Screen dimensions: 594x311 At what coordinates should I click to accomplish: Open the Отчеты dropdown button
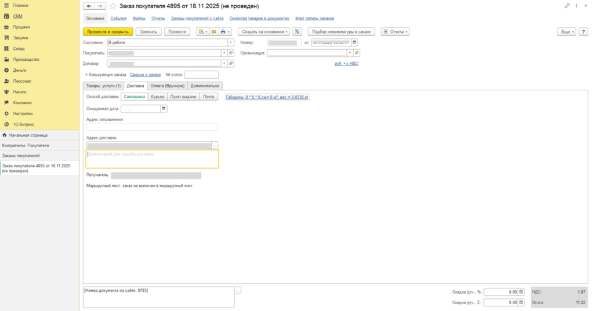pyautogui.click(x=395, y=32)
